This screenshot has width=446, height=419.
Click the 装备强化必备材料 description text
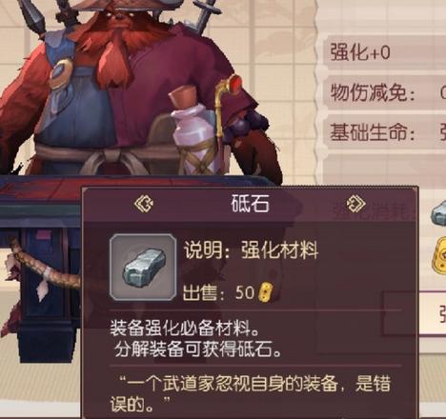(185, 328)
